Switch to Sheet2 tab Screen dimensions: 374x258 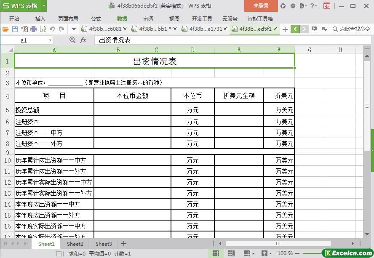(x=75, y=244)
